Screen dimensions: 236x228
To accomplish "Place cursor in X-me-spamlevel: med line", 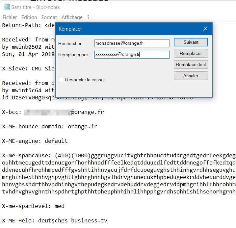I will pos(33,206).
